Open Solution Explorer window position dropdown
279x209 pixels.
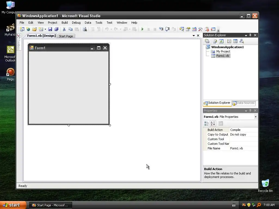[246, 35]
